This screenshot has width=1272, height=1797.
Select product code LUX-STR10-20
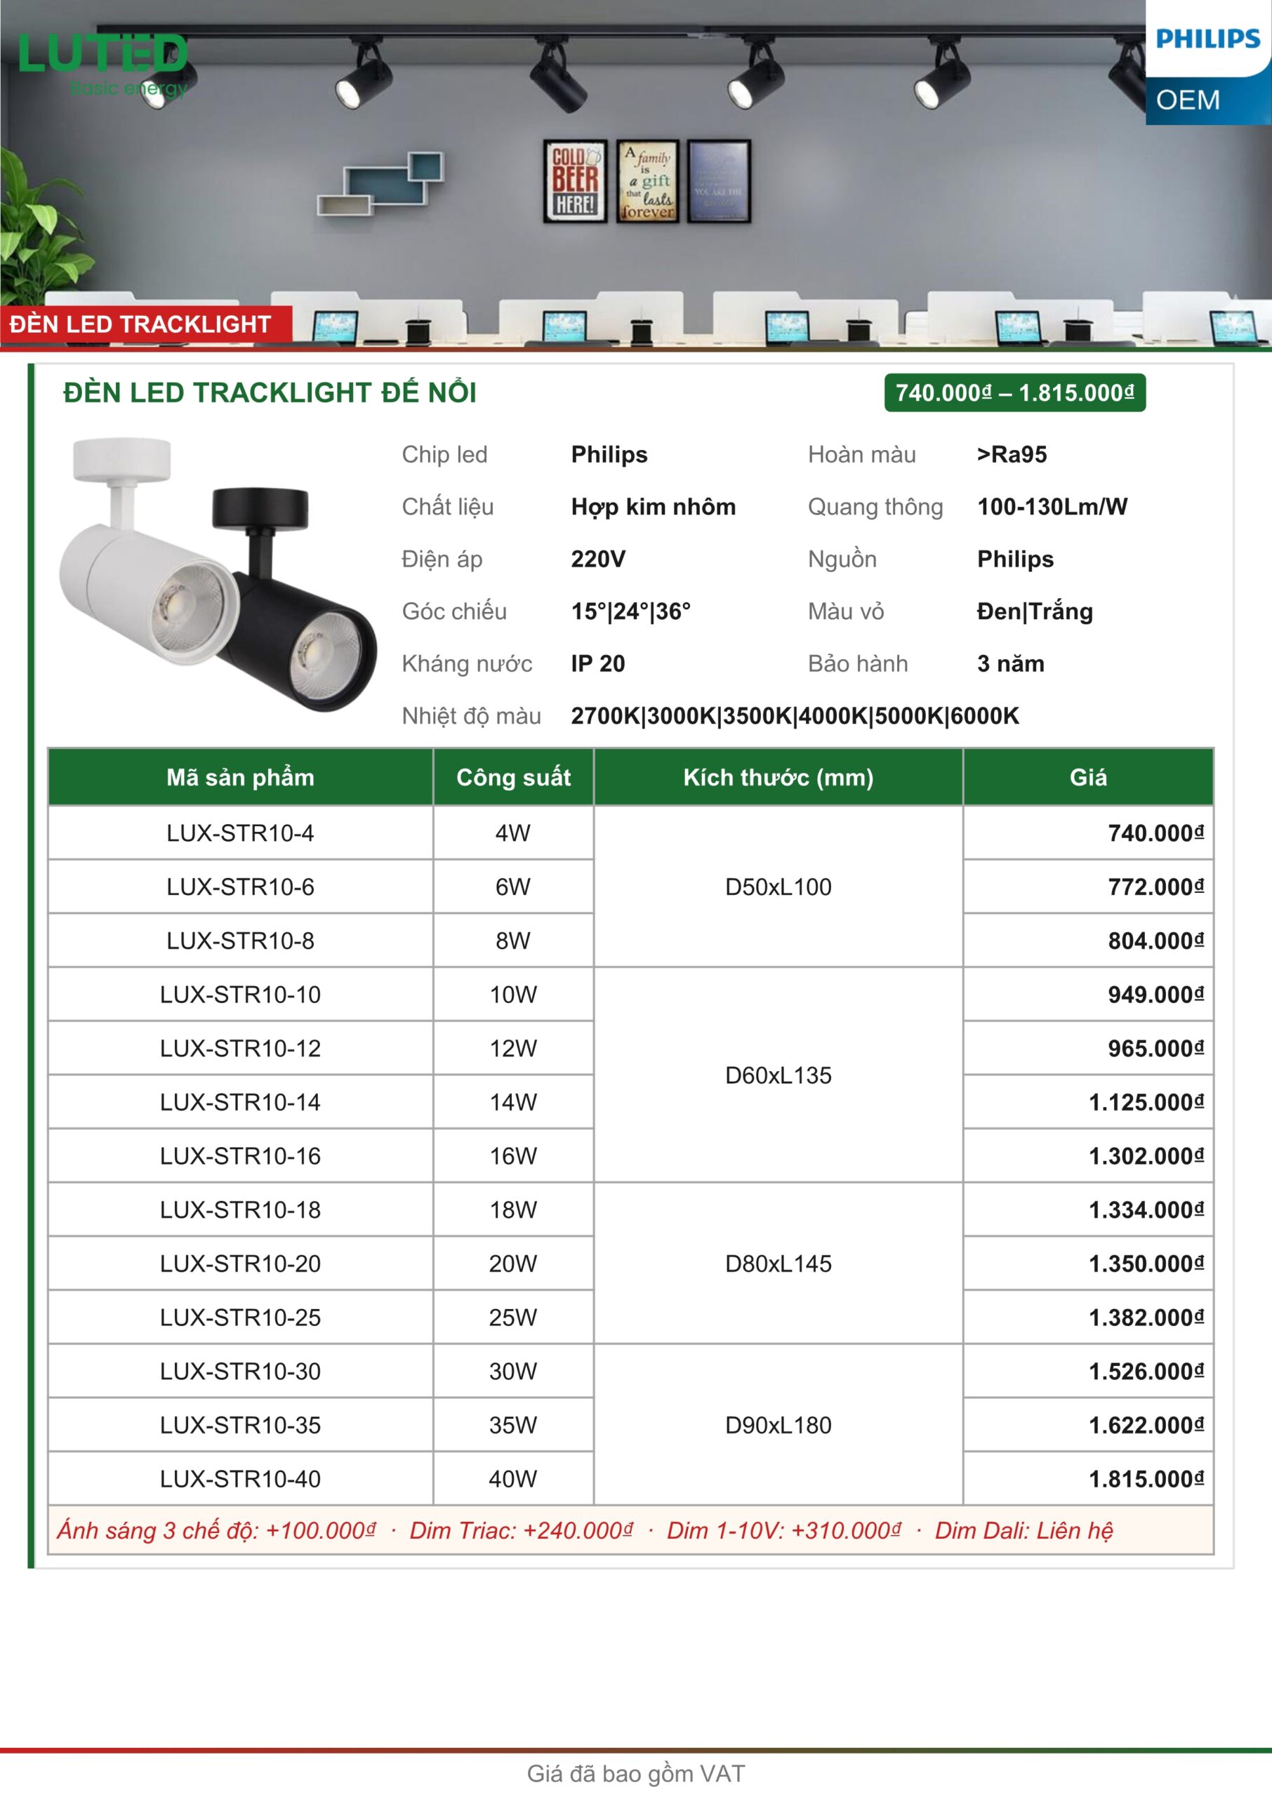241,1264
